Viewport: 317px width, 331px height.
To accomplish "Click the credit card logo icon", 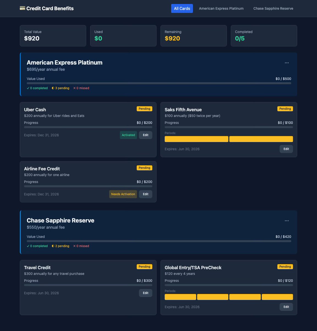I will pyautogui.click(x=22, y=8).
